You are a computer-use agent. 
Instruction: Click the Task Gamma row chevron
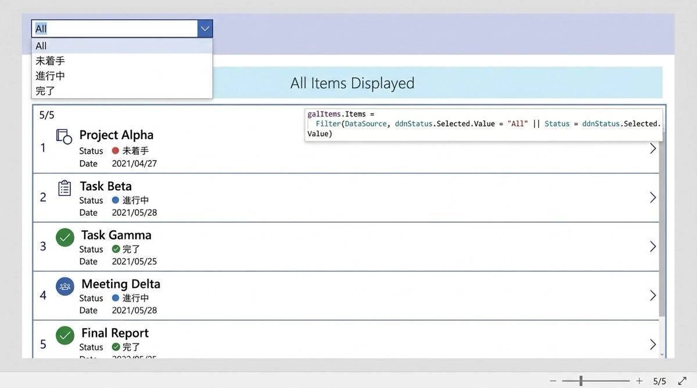pos(652,246)
